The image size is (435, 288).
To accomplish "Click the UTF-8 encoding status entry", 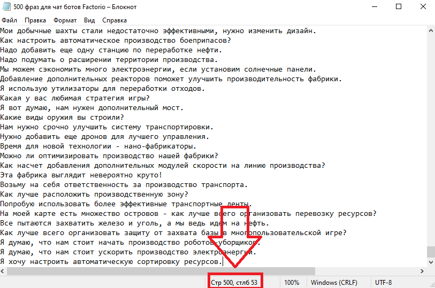I will coord(384,283).
